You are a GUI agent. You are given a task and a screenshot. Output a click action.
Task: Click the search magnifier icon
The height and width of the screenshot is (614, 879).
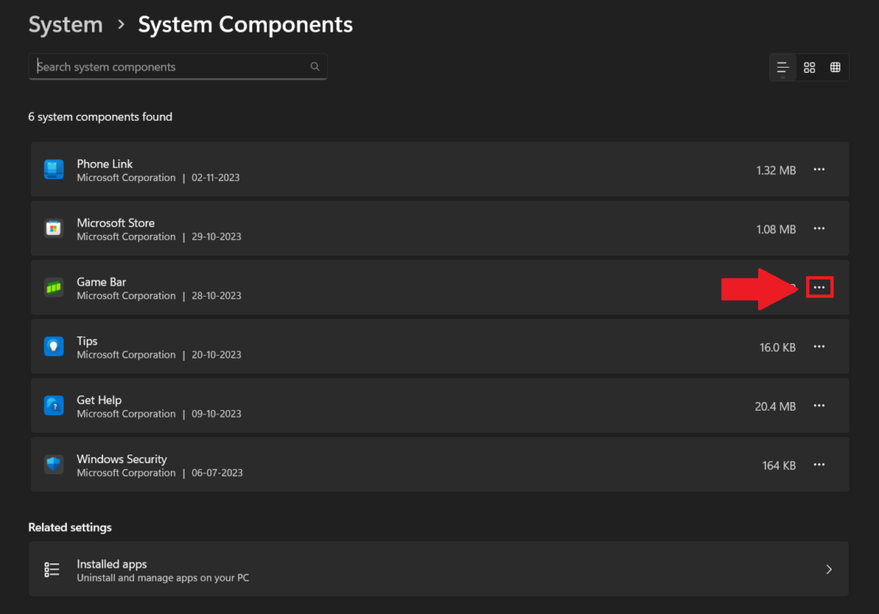tap(315, 67)
